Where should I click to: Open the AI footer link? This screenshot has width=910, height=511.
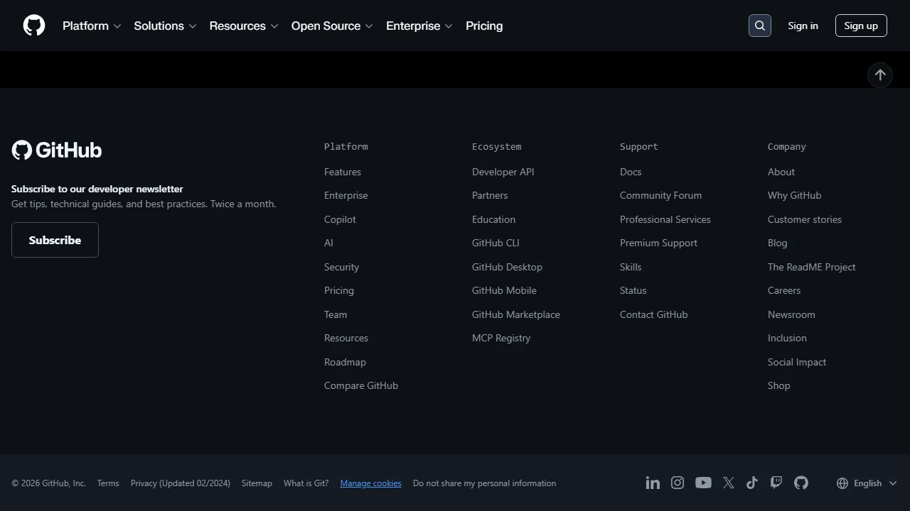point(328,243)
